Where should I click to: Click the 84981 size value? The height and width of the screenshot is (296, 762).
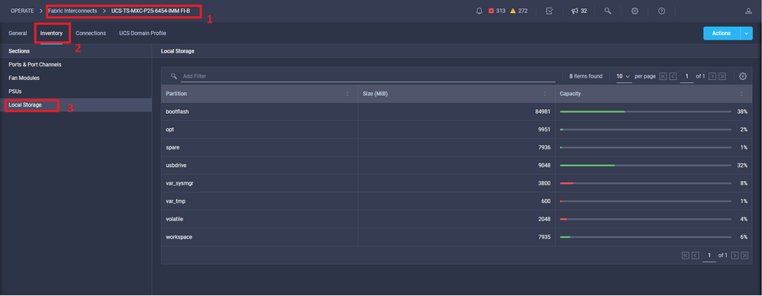point(542,111)
